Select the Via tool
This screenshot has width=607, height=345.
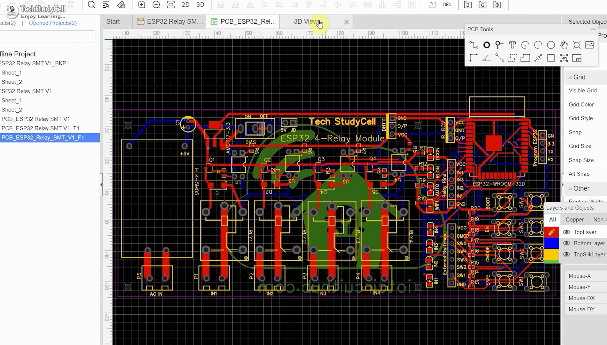pyautogui.click(x=499, y=45)
